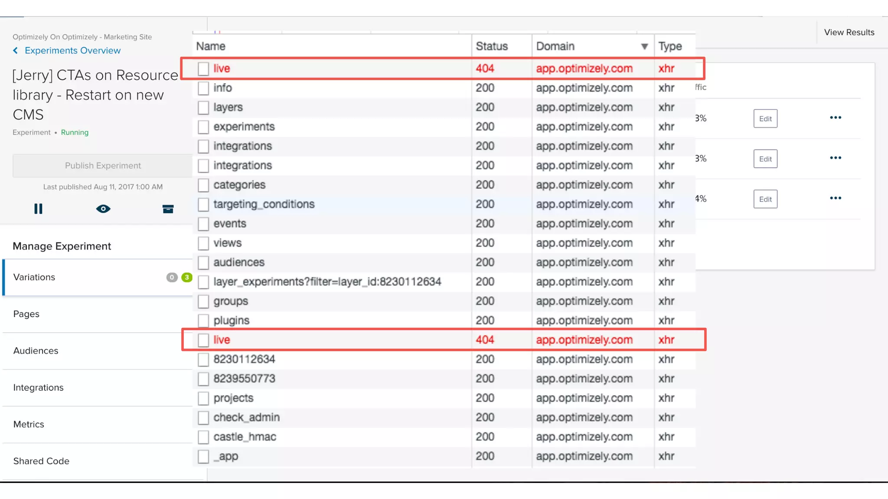Click the eye preview icon
Screen dimensions: 888x499
(103, 209)
